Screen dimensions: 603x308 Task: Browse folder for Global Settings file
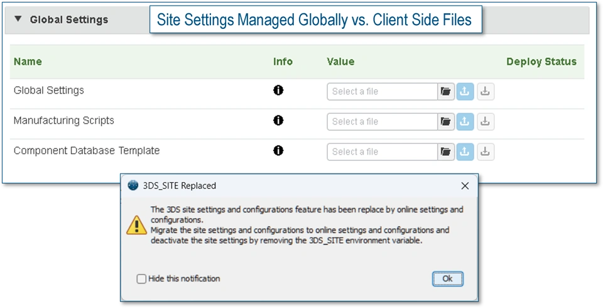click(446, 91)
